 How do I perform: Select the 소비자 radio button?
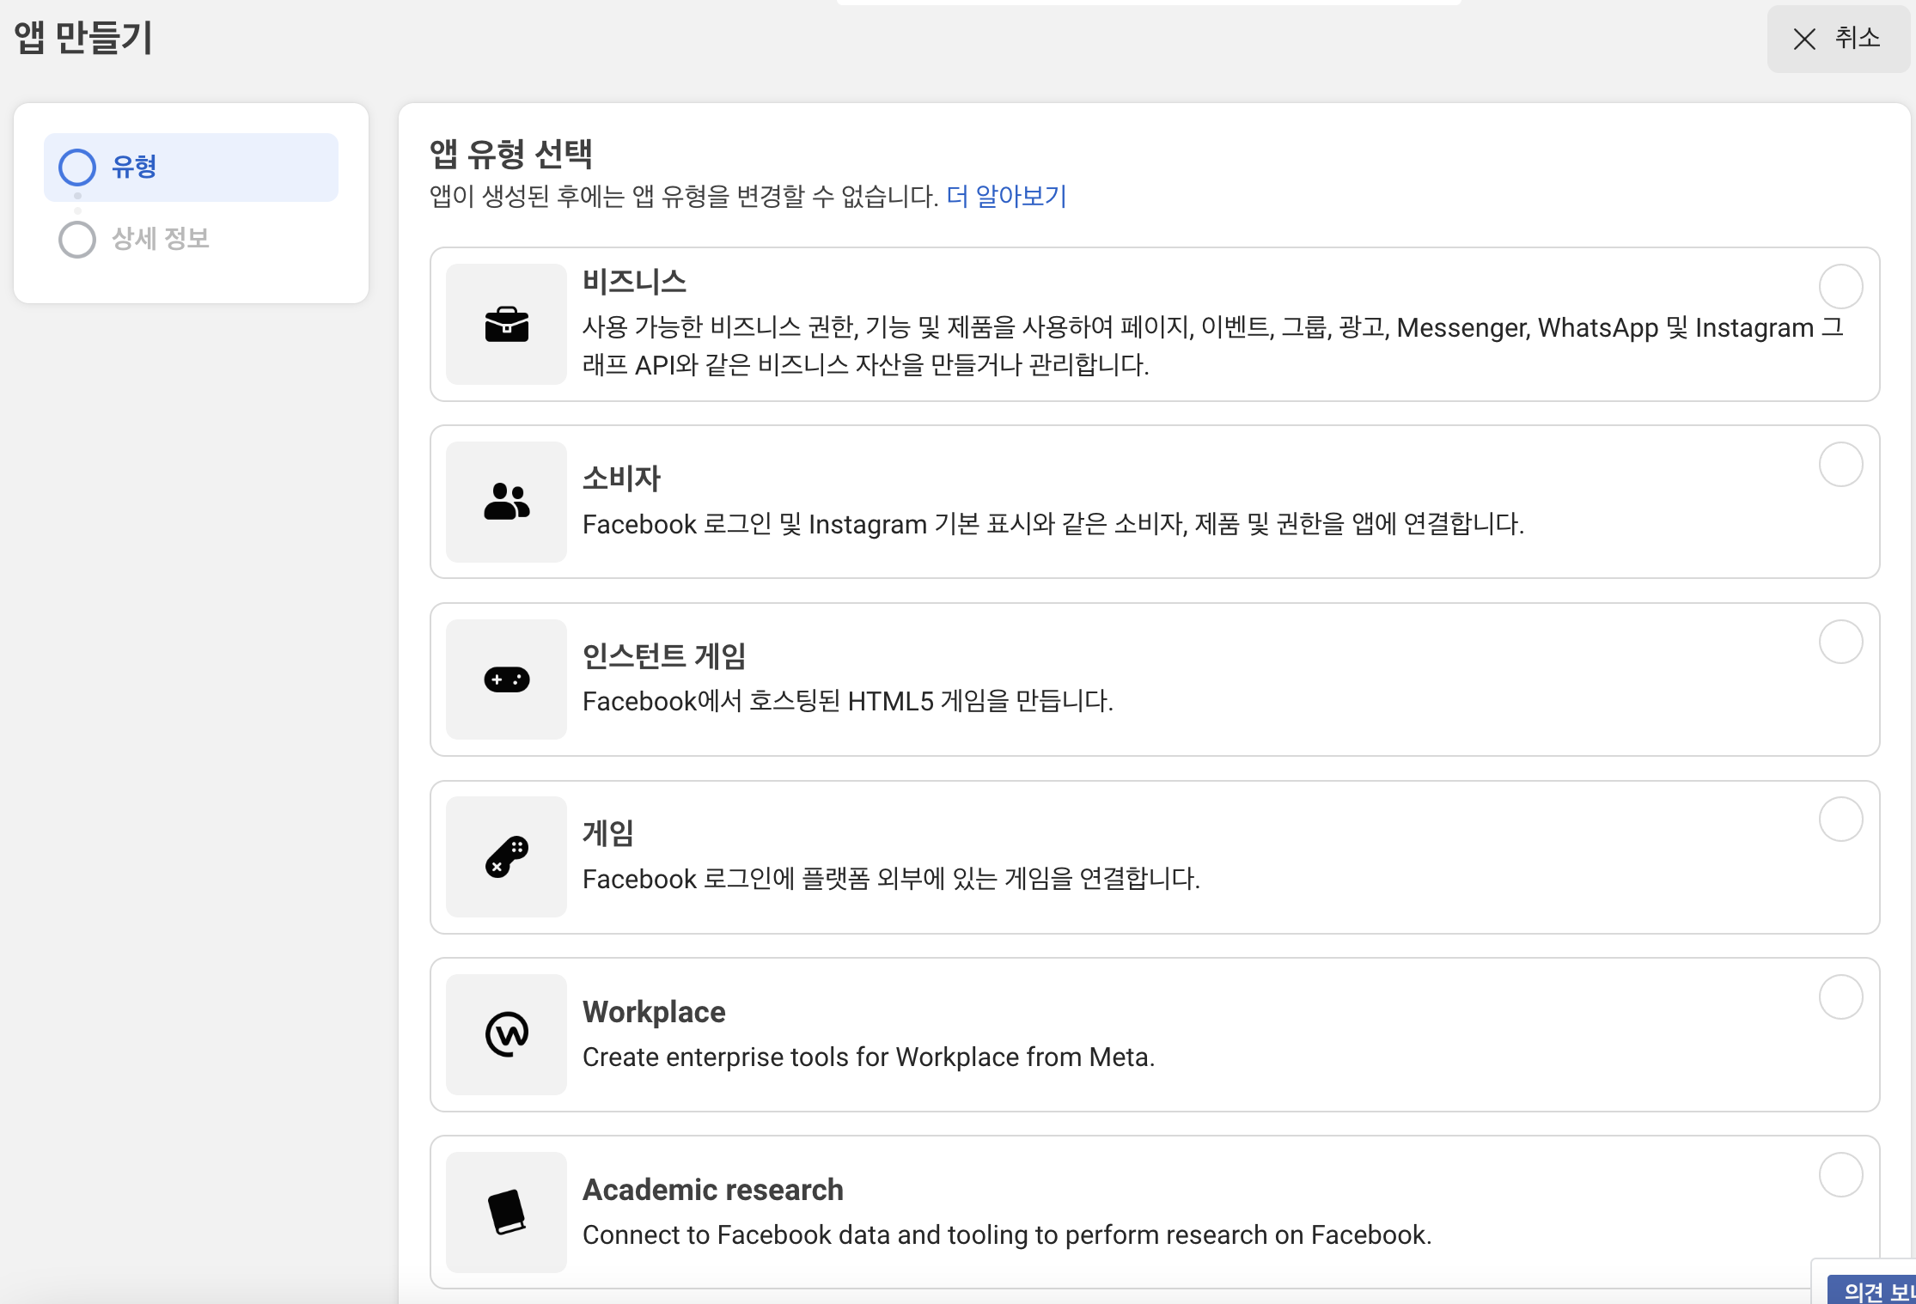1840,465
